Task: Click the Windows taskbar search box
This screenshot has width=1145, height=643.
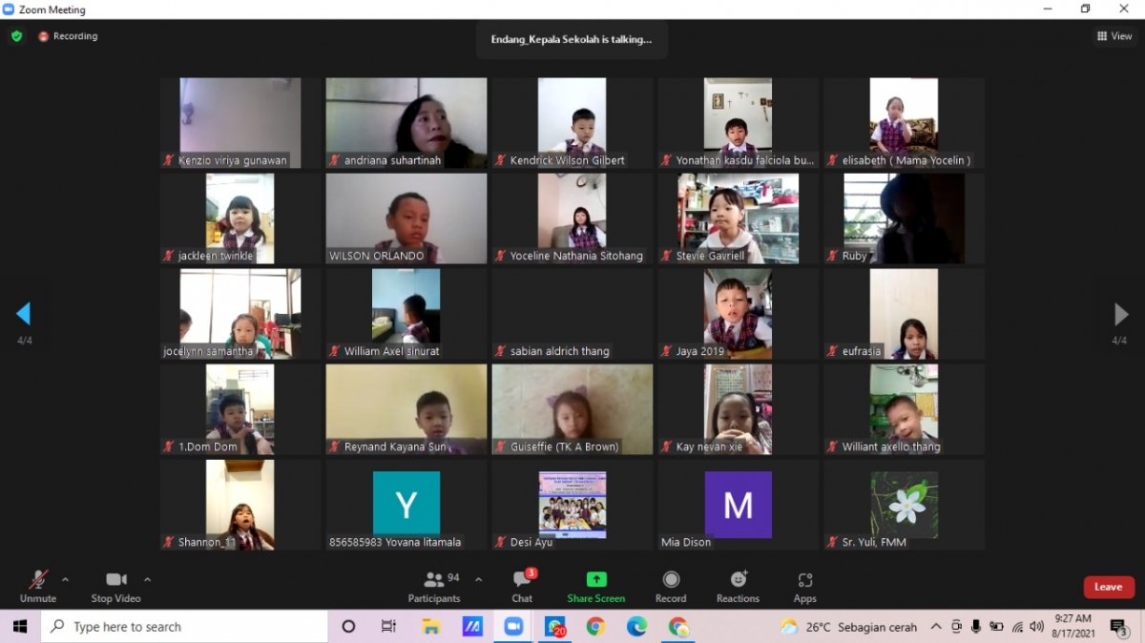Action: [x=186, y=627]
